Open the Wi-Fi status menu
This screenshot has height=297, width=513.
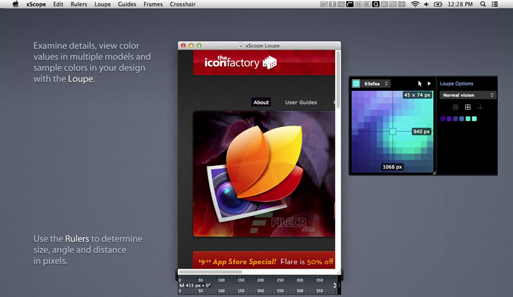[x=415, y=4]
